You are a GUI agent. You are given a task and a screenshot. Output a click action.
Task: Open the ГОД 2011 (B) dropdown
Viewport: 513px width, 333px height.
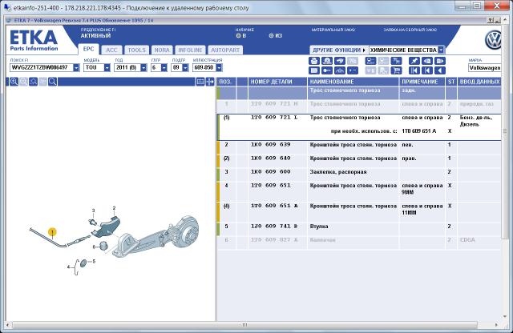tap(143, 68)
